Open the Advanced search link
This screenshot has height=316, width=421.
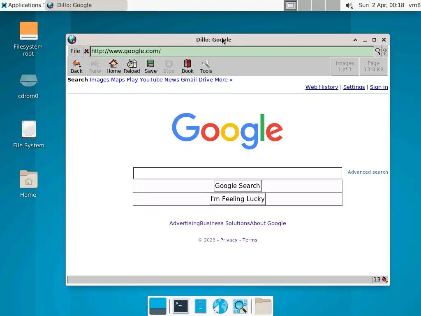click(368, 172)
